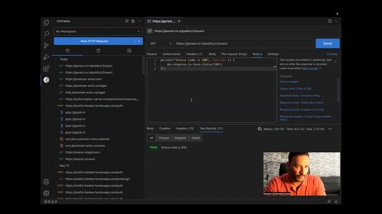Open the Run and Debug view
Screen dimensions: 382x214
[x=47, y=57]
